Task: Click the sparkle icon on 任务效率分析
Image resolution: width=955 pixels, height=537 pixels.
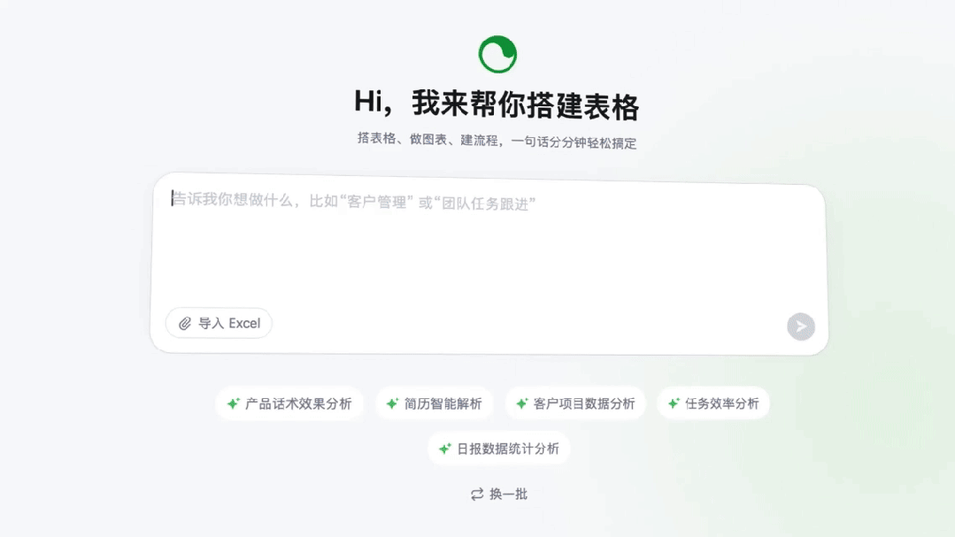Action: [674, 403]
